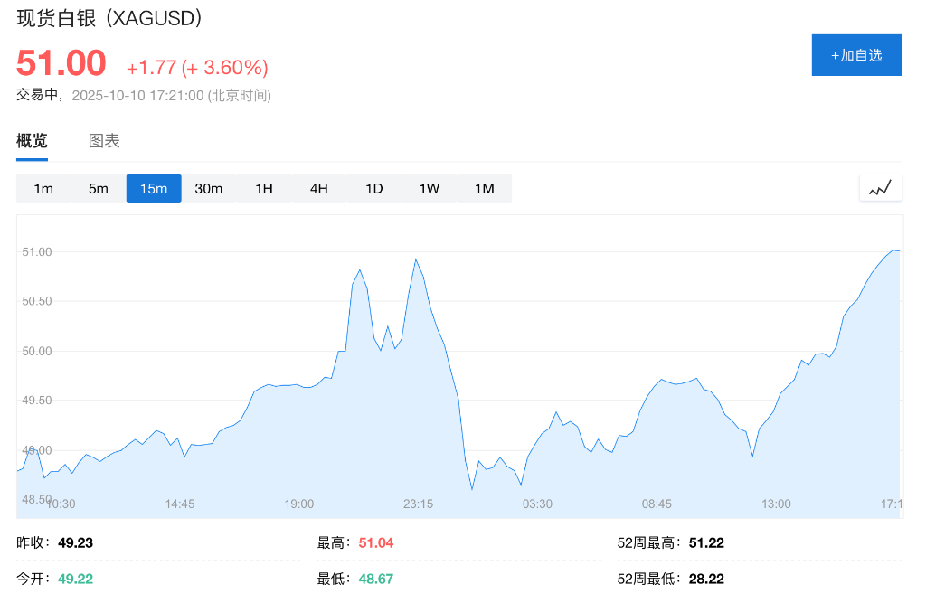
Task: Select the 1m timeframe
Action: click(43, 188)
